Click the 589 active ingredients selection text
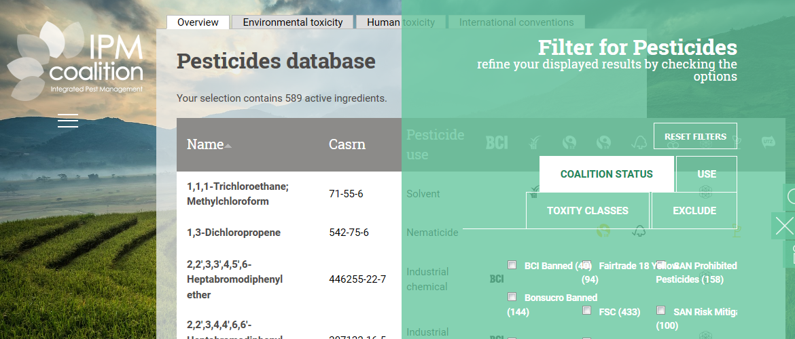The width and height of the screenshot is (795, 339). [282, 98]
